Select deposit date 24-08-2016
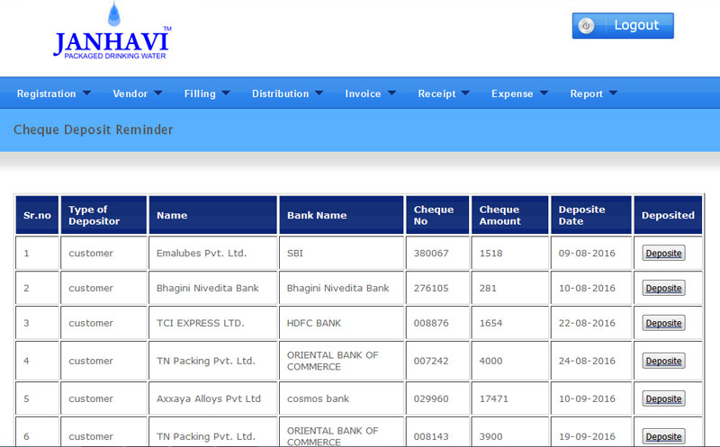Viewport: 720px width, 447px height. click(591, 361)
